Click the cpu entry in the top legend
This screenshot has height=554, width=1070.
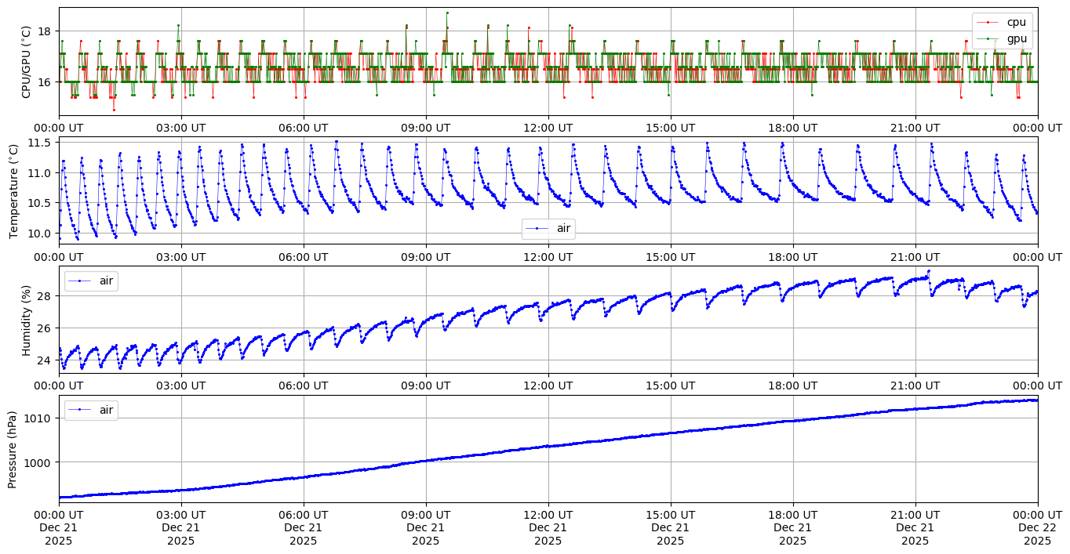[x=1016, y=22]
